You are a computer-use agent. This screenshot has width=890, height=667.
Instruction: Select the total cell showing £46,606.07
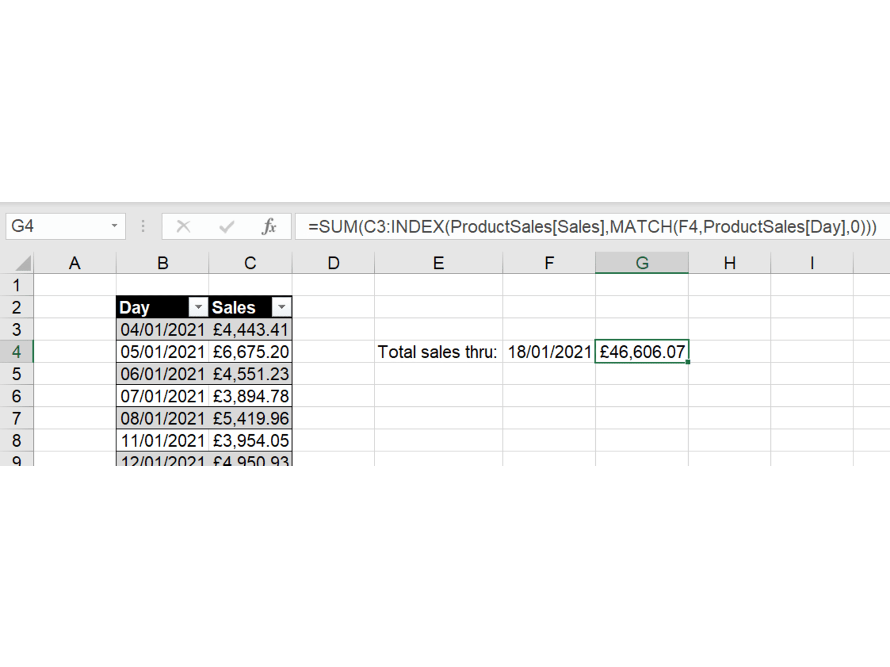(x=641, y=352)
